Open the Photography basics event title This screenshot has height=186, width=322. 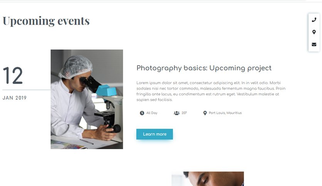click(204, 68)
